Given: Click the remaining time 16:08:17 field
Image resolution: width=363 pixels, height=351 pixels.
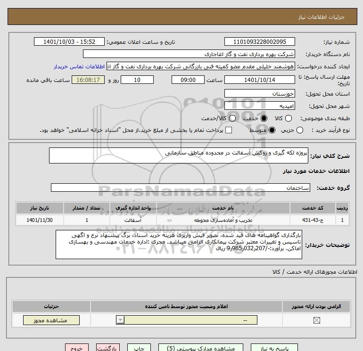Looking at the screenshot, I should pos(88,80).
